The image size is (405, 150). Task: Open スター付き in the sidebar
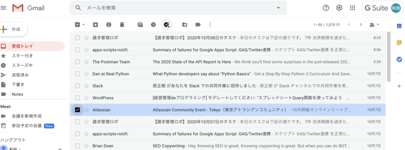point(22,56)
